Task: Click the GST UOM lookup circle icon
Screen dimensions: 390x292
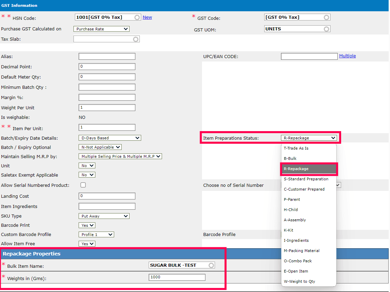Action: (x=326, y=29)
